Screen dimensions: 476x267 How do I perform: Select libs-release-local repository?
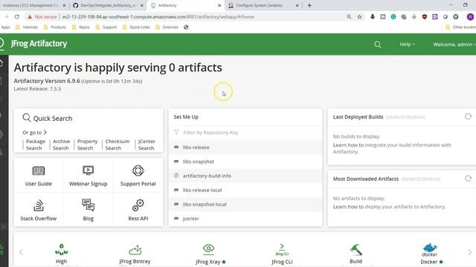coord(245,190)
